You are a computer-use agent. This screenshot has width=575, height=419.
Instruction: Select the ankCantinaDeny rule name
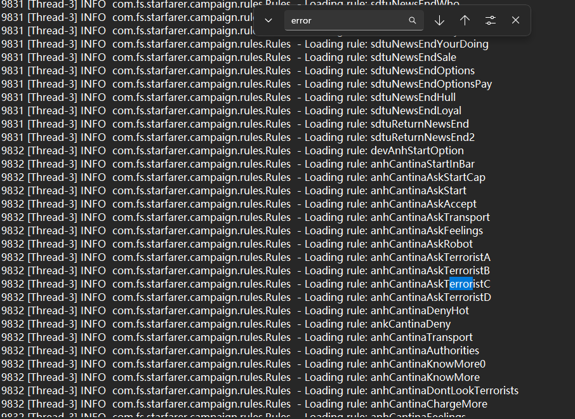click(x=410, y=324)
